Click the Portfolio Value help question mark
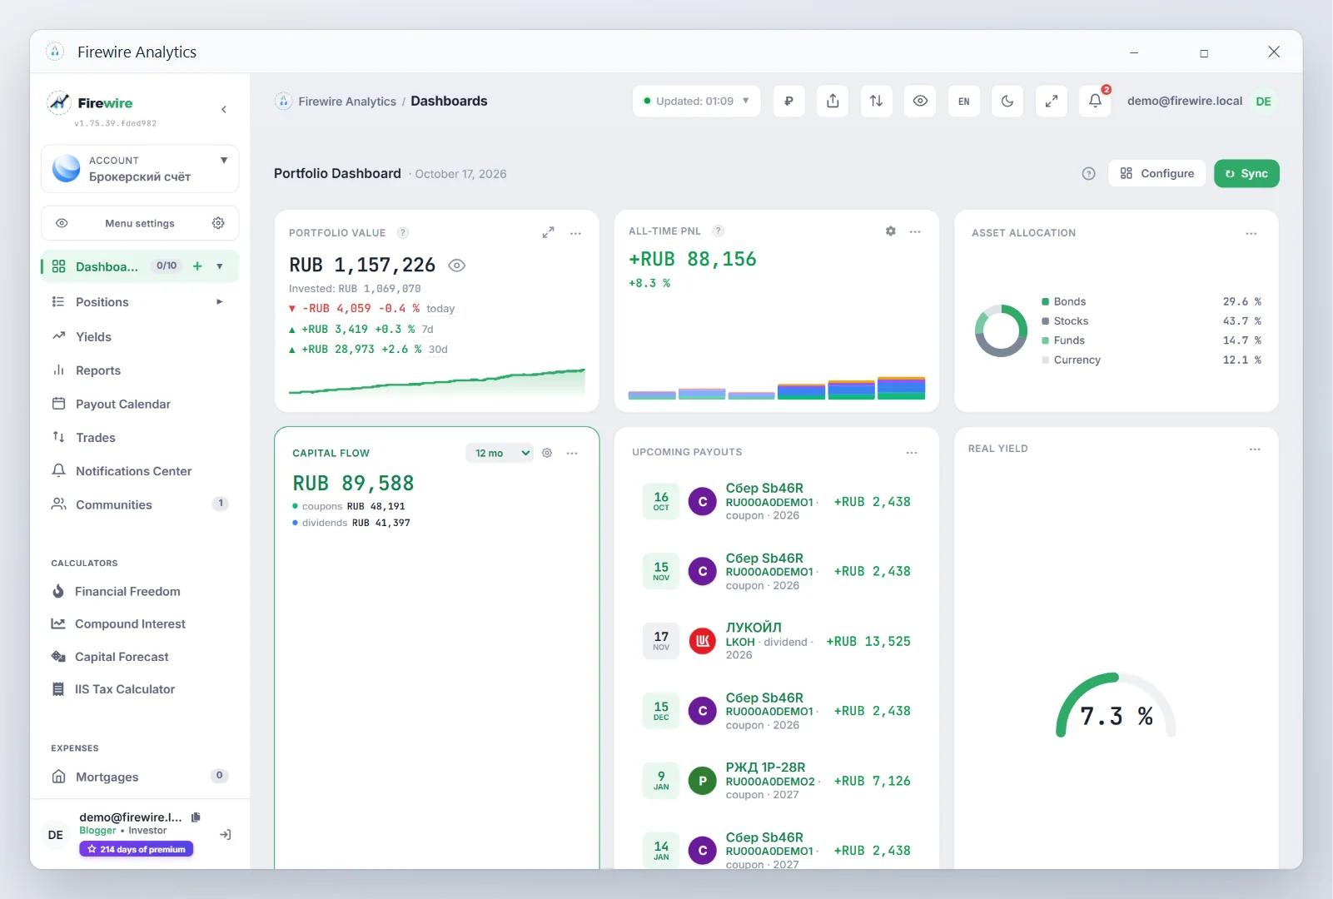 tap(403, 233)
